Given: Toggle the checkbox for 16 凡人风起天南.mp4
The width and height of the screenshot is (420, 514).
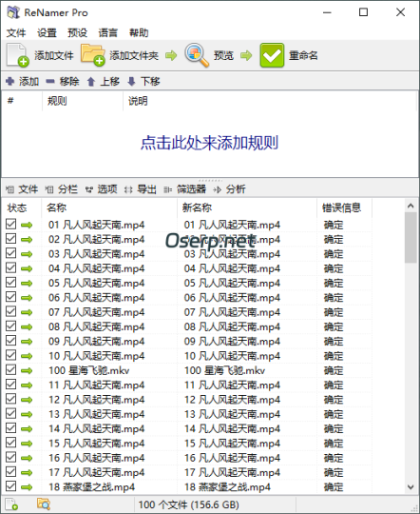Looking at the screenshot, I should click(10, 457).
